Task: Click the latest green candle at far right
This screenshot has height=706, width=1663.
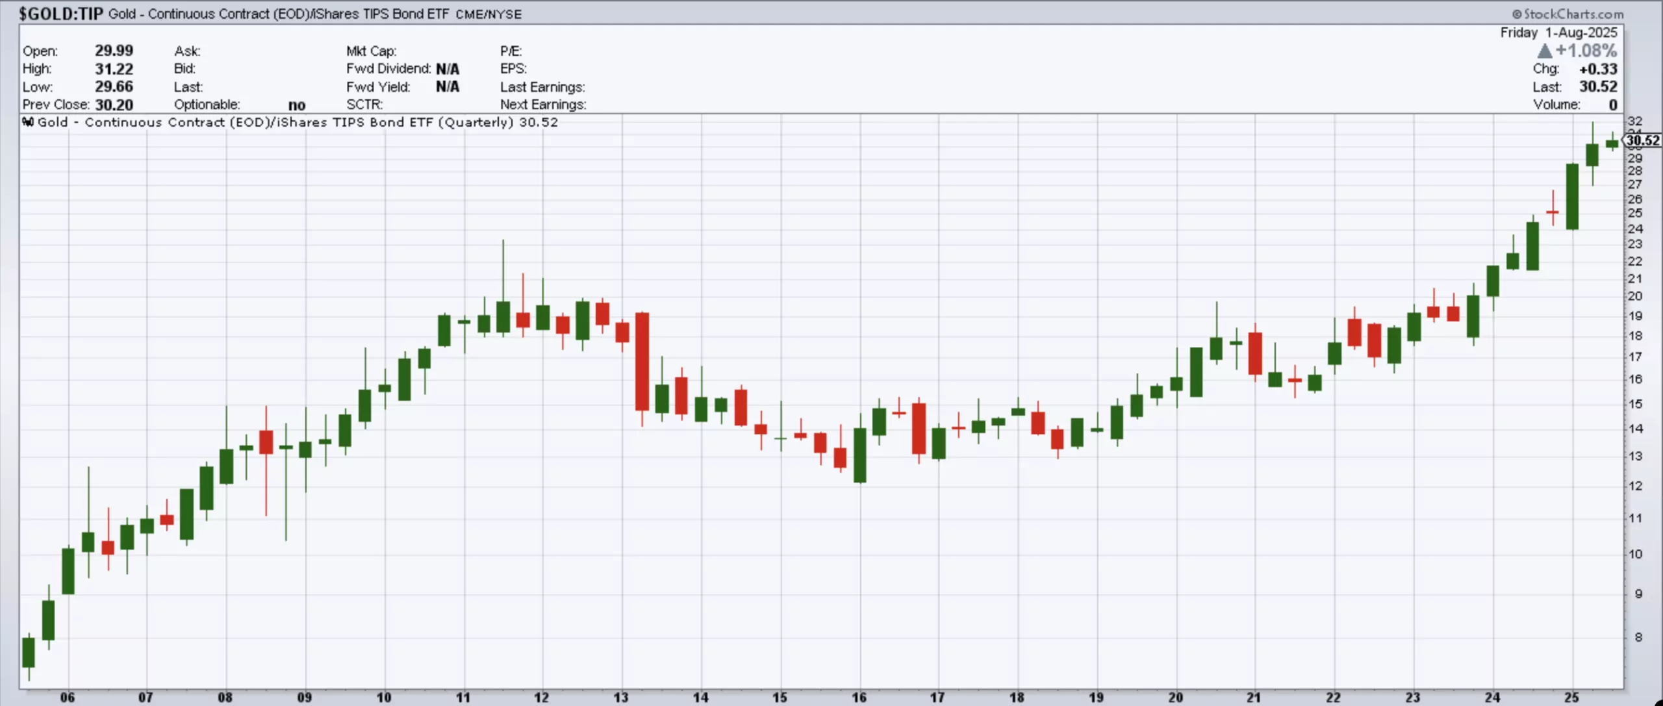Action: [x=1612, y=143]
